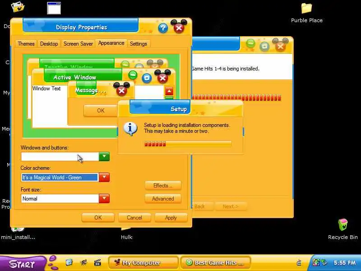Click 'Game Hits 1-4 is being installed' text
Viewport: 361px width, 271px height.
coord(226,69)
